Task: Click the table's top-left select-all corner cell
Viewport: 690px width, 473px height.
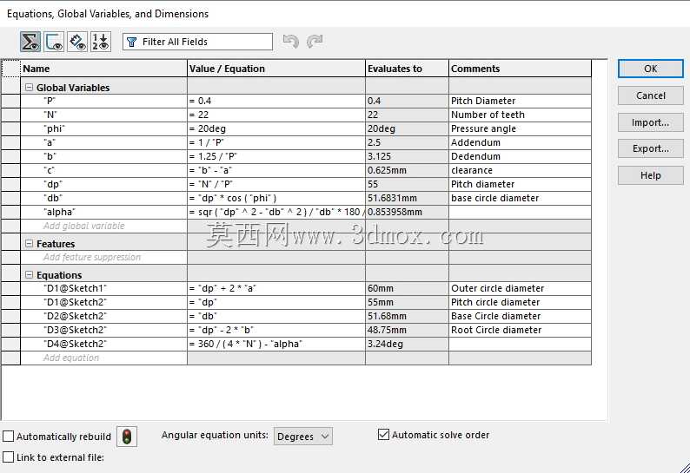Action: pyautogui.click(x=11, y=69)
